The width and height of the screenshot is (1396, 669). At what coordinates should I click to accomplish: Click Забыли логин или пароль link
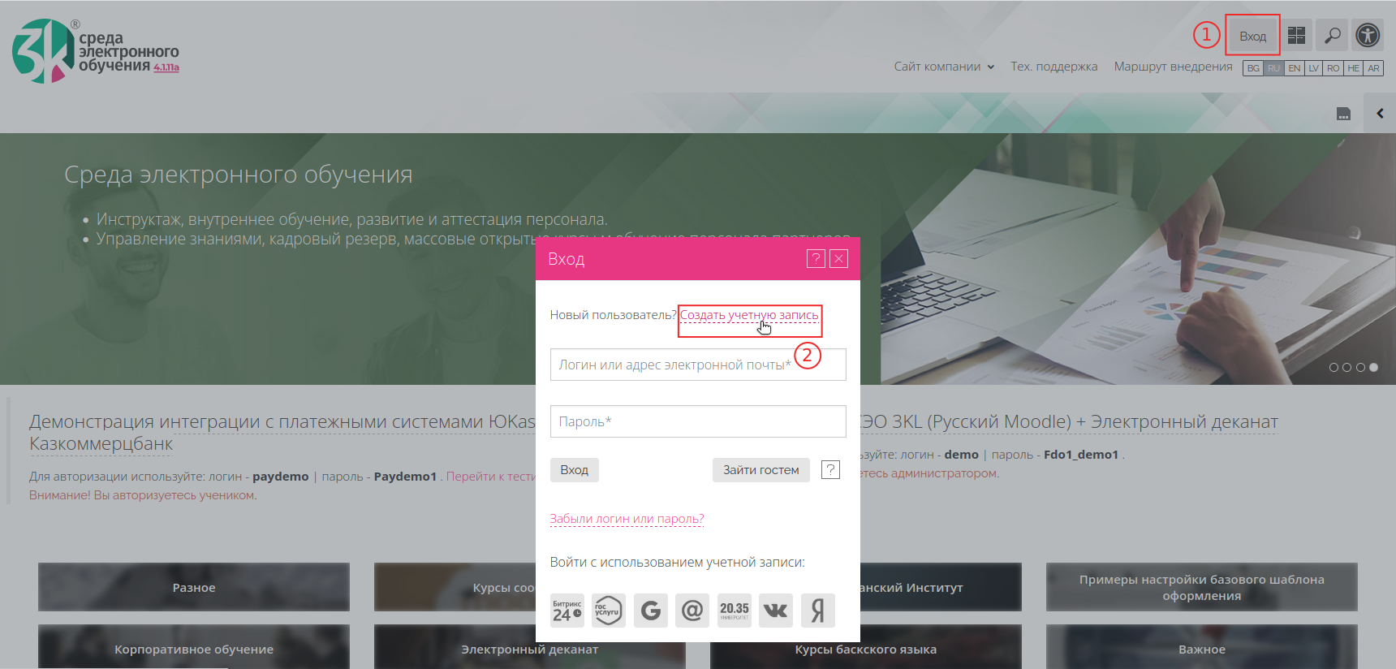[x=627, y=519]
